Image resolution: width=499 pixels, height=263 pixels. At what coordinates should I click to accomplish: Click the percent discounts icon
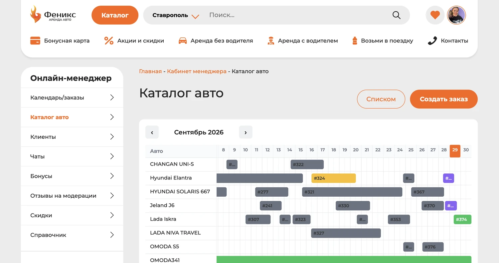(x=109, y=41)
